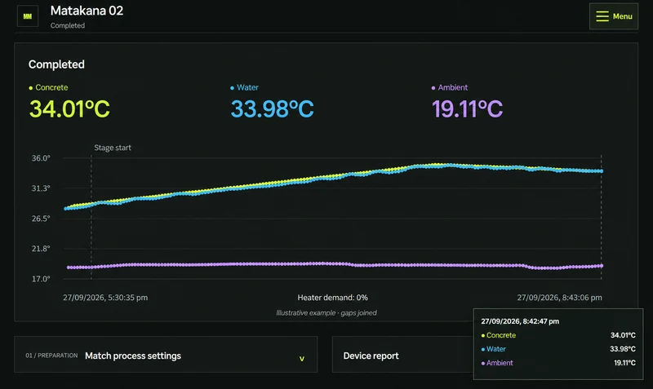653x389 pixels.
Task: Click the Matakana 02 title
Action: click(x=87, y=11)
